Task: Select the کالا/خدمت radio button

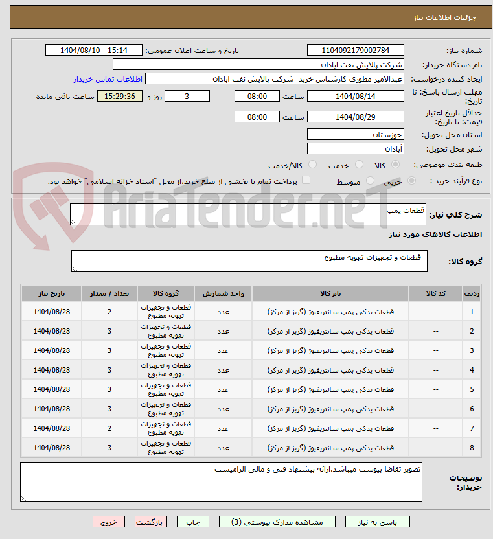Action: [x=312, y=165]
